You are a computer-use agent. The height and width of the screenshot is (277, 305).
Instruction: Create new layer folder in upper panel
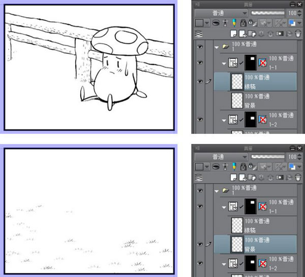tap(252, 33)
